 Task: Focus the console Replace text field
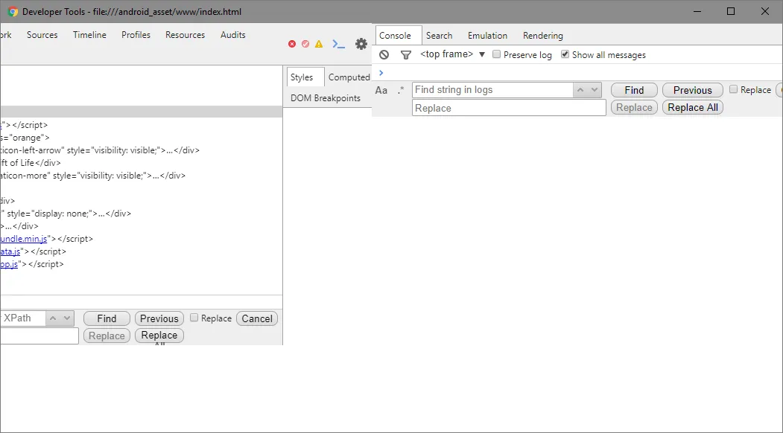[x=509, y=108]
